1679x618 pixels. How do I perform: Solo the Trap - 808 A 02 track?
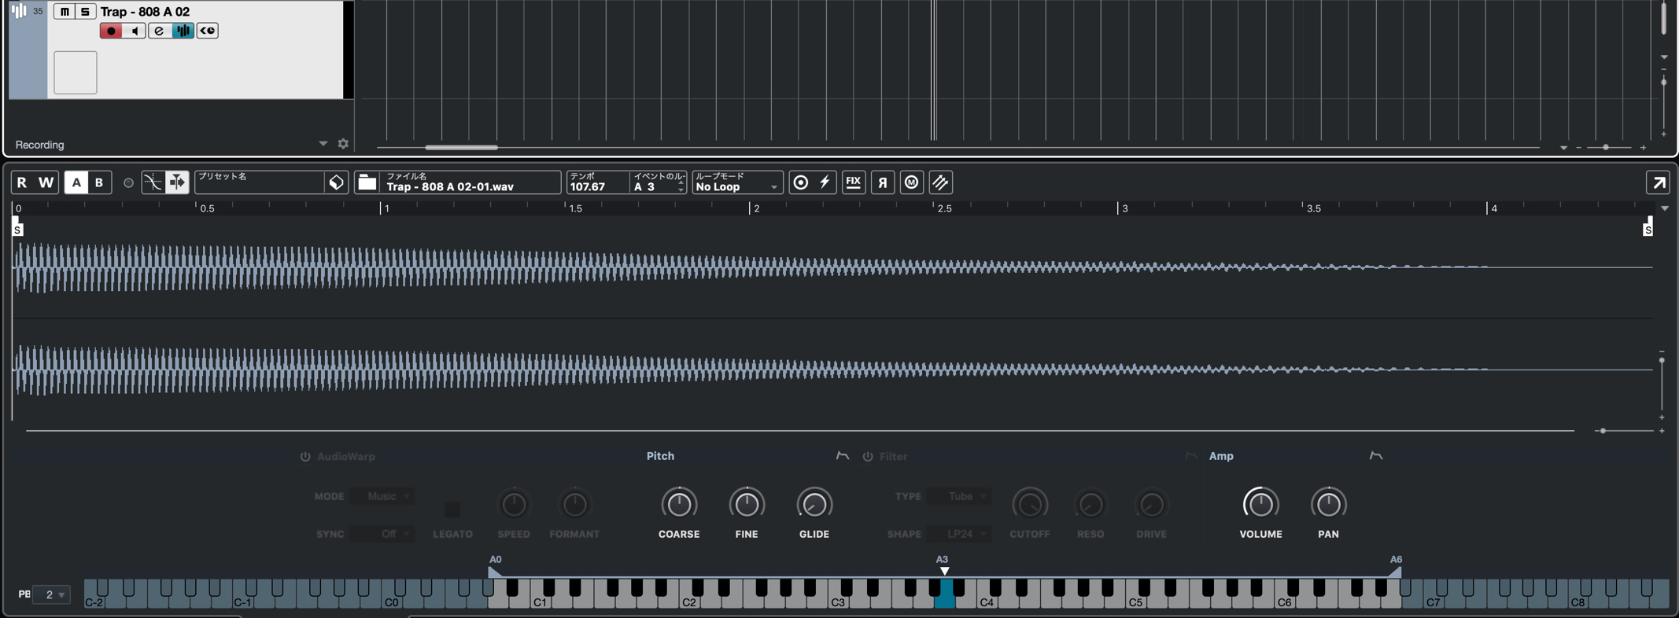[85, 12]
